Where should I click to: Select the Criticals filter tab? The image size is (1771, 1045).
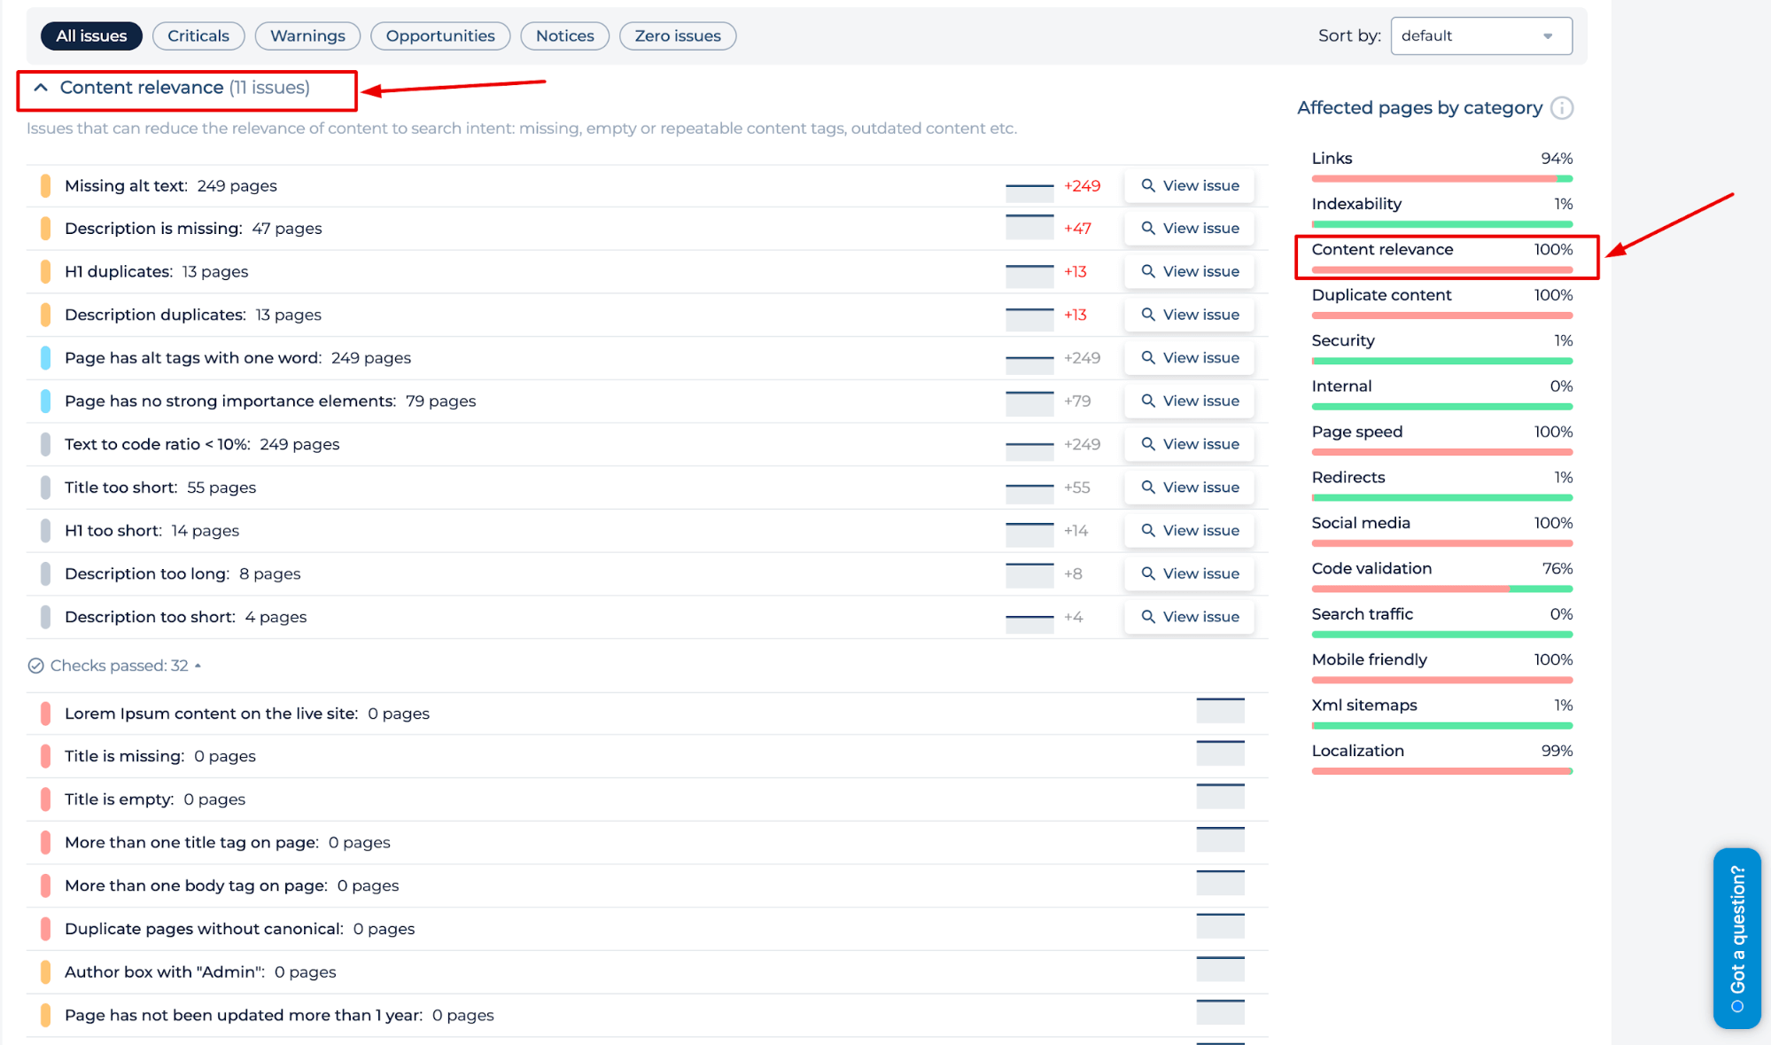[x=198, y=35]
